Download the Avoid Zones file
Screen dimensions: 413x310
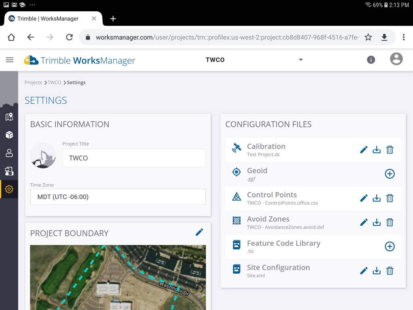click(377, 222)
